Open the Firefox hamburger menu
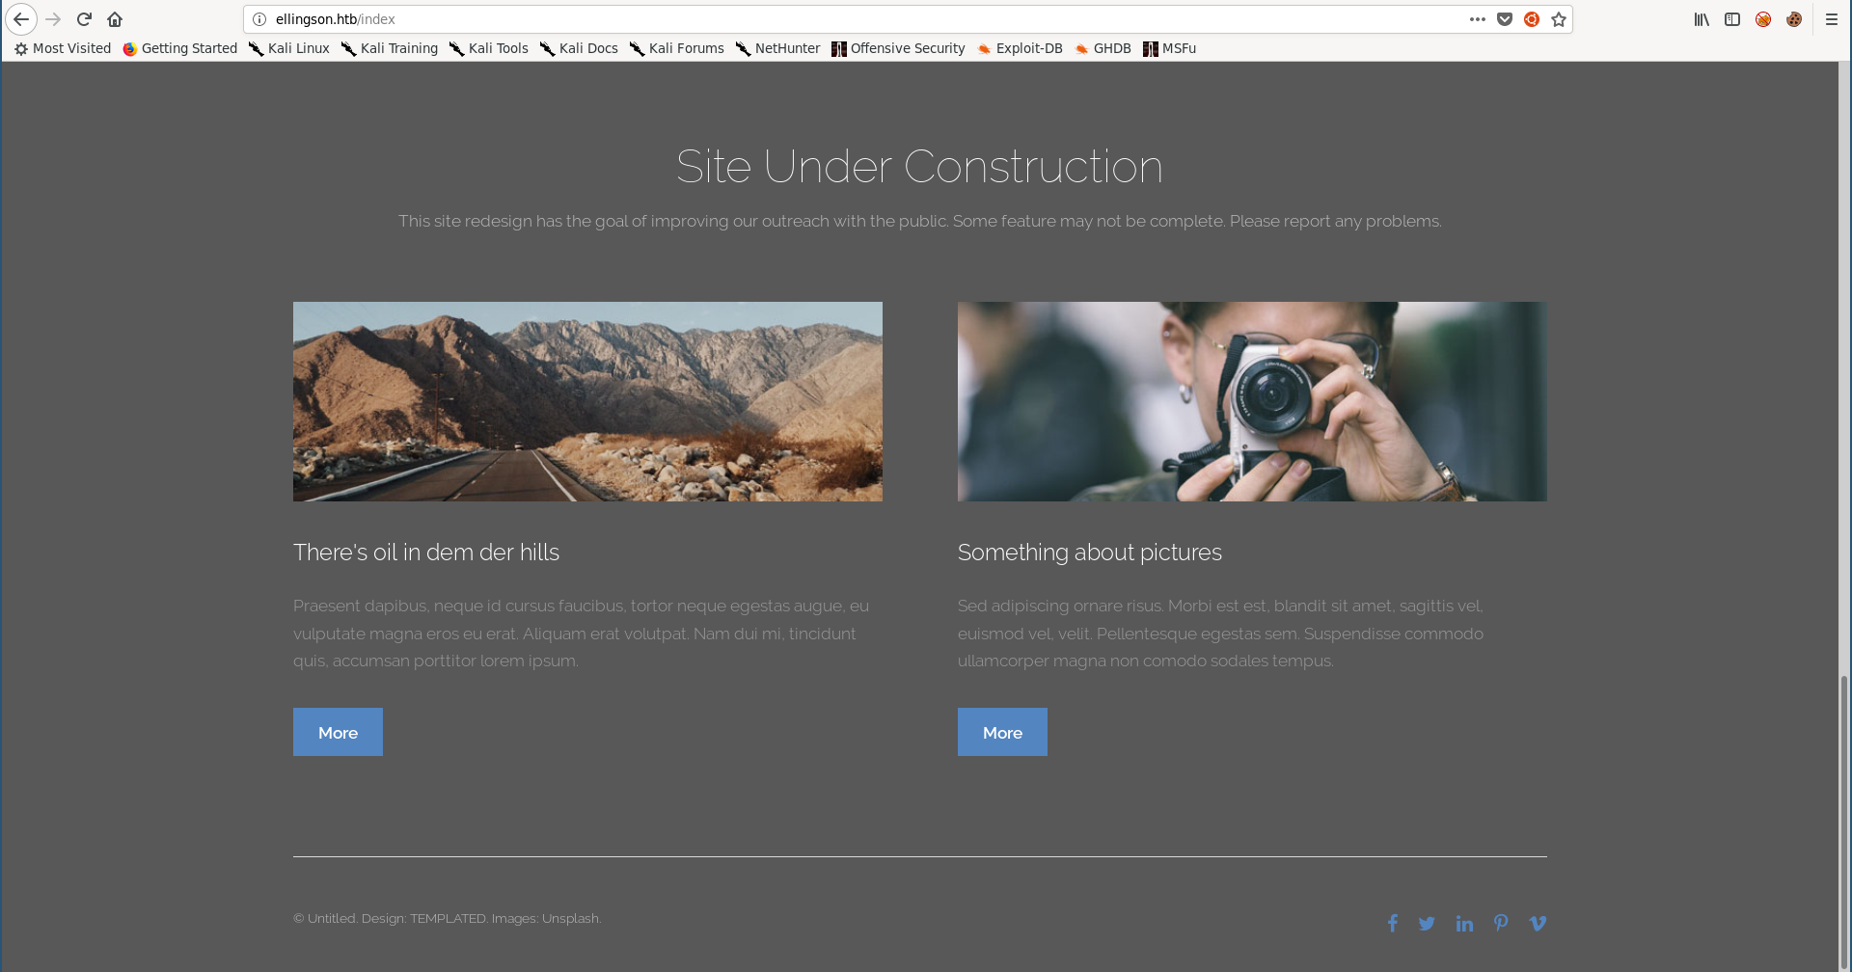This screenshot has height=972, width=1852. click(x=1831, y=19)
